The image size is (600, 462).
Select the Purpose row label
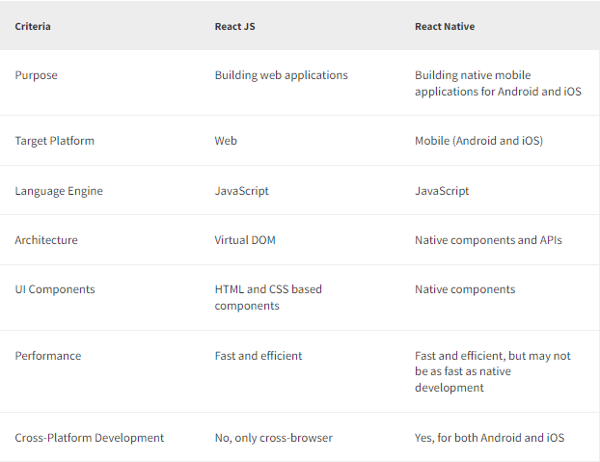36,75
